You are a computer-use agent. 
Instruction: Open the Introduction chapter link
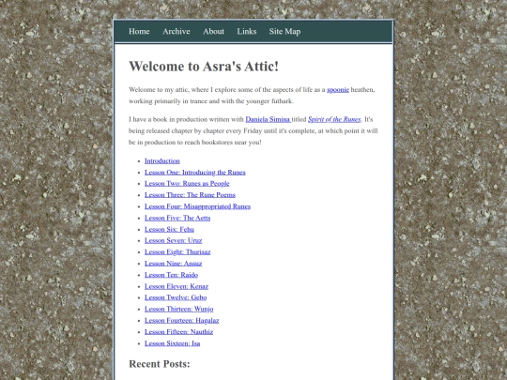pos(162,160)
